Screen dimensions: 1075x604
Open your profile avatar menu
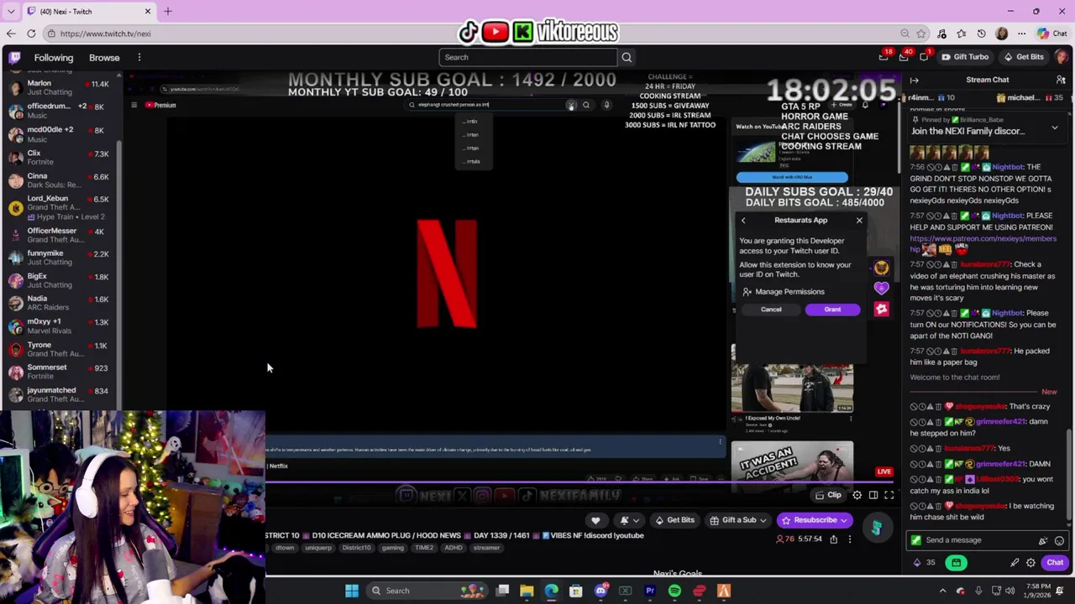coord(1062,56)
